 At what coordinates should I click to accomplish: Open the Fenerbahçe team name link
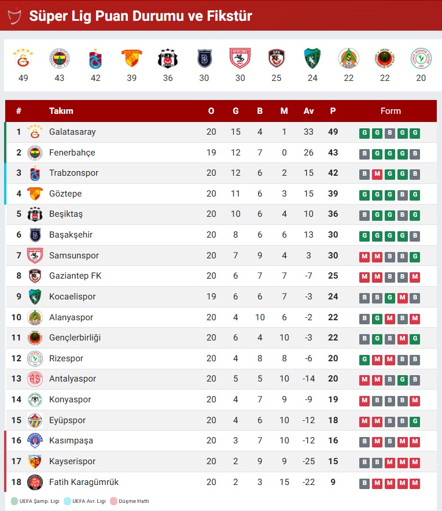[73, 153]
